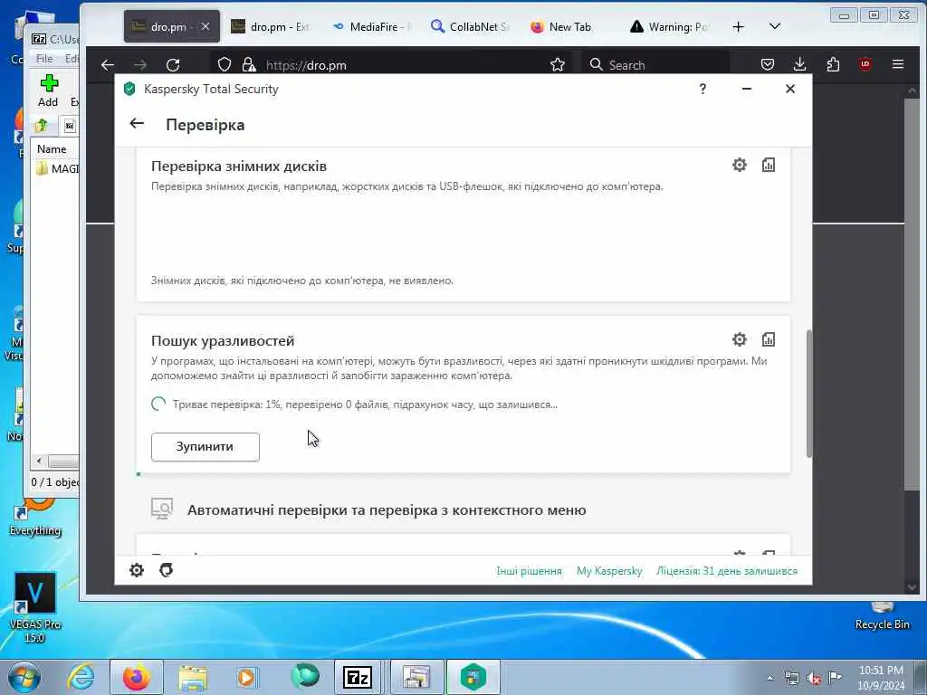Click the Зупинити button
Screen dimensions: 927x695
point(205,447)
